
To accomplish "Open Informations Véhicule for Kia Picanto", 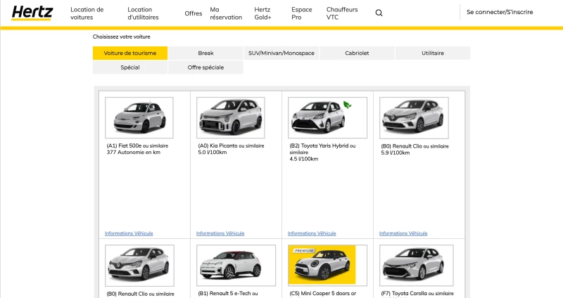I will [220, 233].
